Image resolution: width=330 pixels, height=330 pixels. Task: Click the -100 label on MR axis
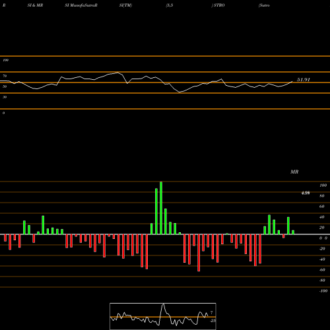323,291
